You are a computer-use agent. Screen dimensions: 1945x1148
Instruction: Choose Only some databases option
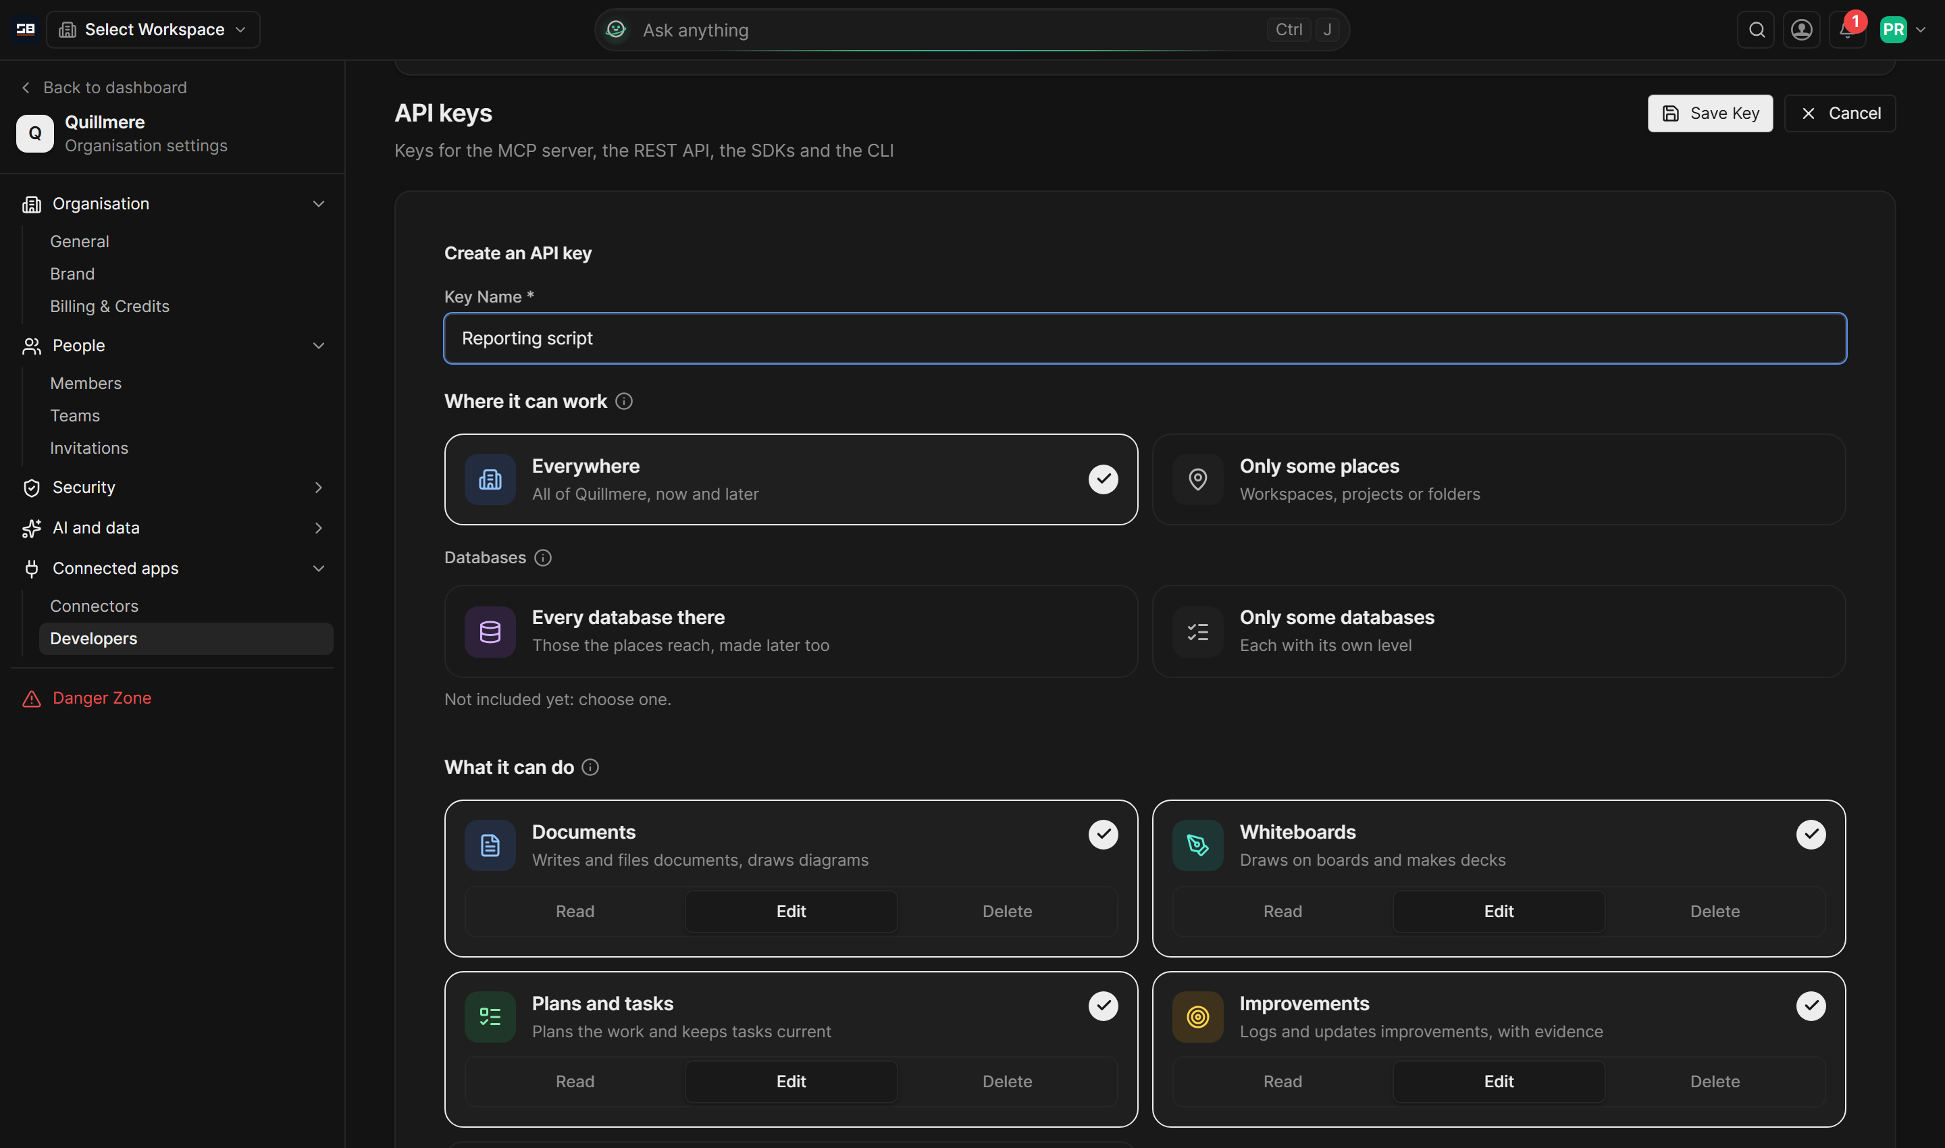1499,631
